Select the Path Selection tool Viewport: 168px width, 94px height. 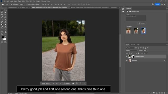(x=5, y=30)
